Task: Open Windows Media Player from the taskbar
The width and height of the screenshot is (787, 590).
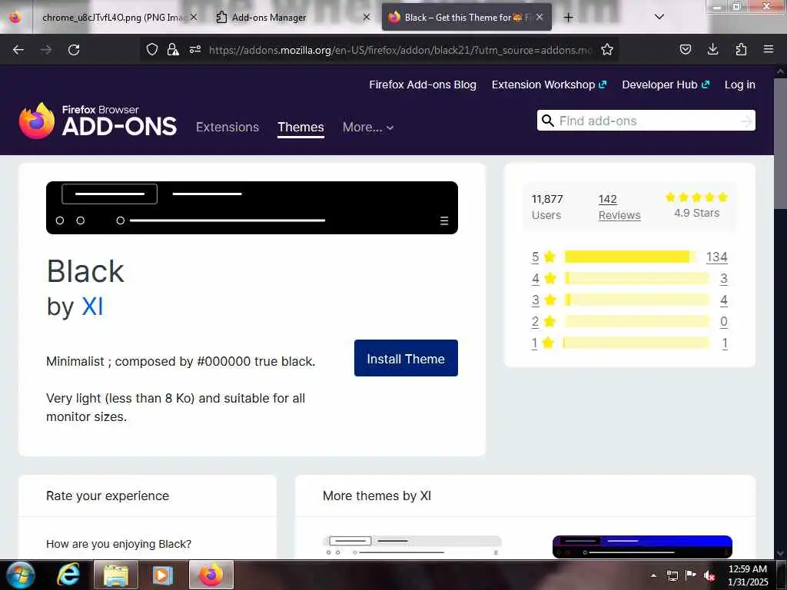Action: click(163, 575)
